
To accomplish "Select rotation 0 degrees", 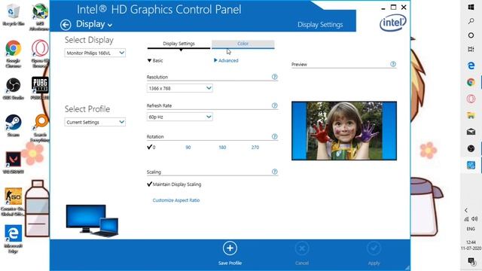I will 151,148.
